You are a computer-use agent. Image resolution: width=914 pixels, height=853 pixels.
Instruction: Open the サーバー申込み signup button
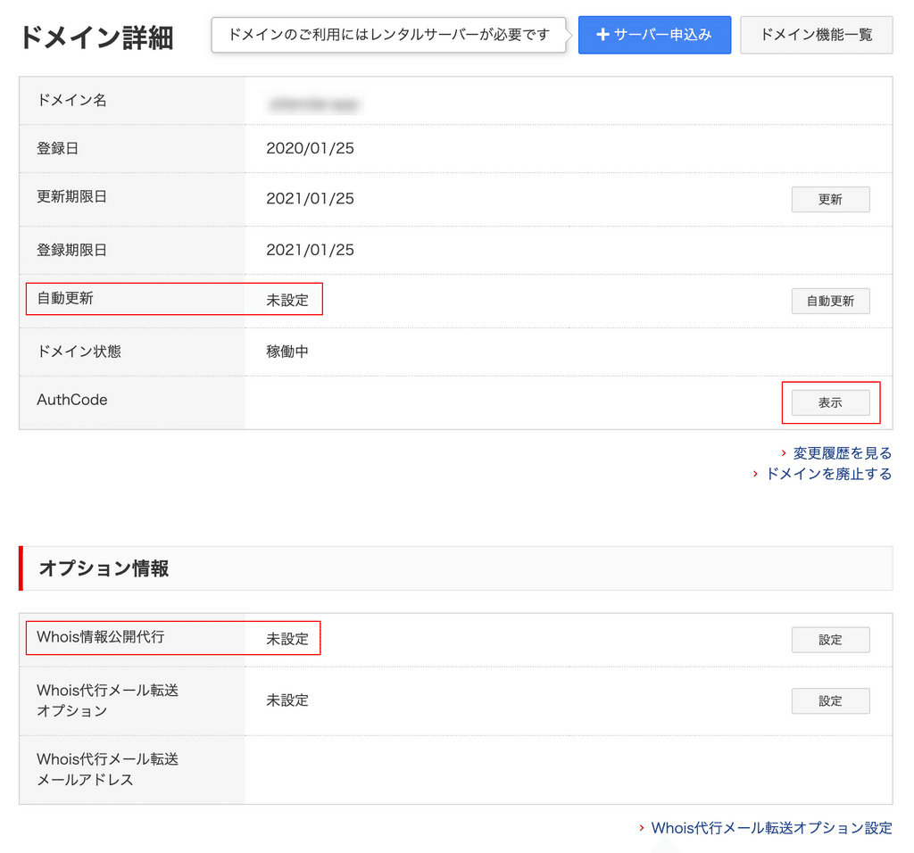[655, 35]
